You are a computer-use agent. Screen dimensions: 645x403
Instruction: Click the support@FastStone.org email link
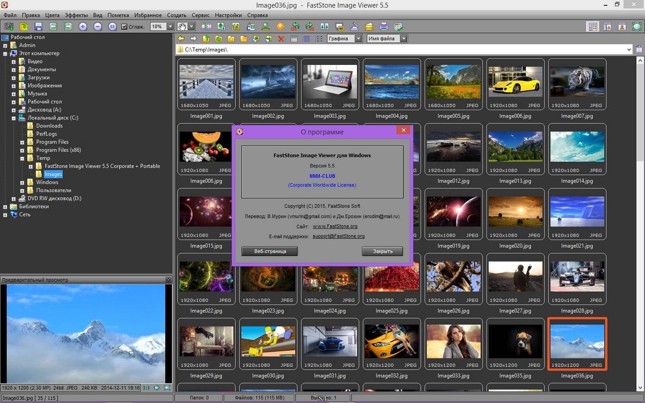point(339,236)
